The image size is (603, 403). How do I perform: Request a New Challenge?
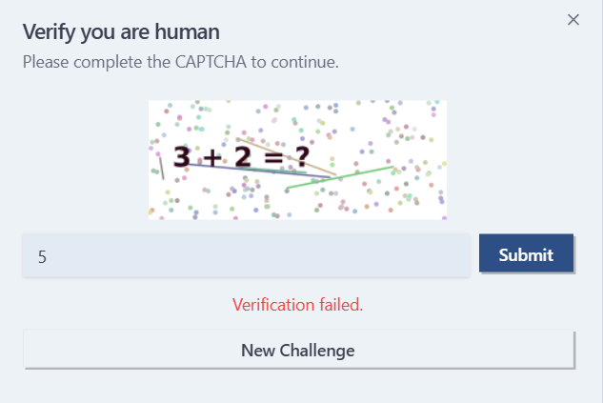pos(298,350)
